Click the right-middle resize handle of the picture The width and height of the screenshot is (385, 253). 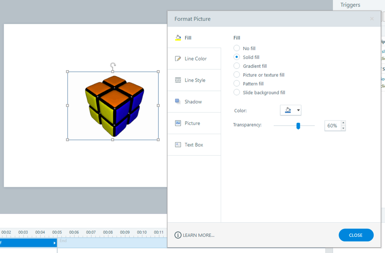(x=158, y=106)
